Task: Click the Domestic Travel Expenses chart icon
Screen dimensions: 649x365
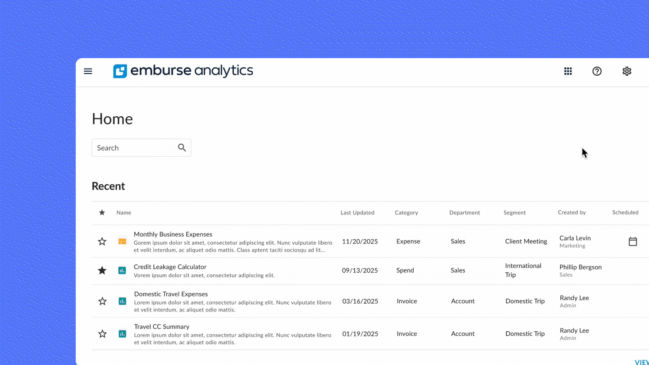Action: tap(122, 301)
